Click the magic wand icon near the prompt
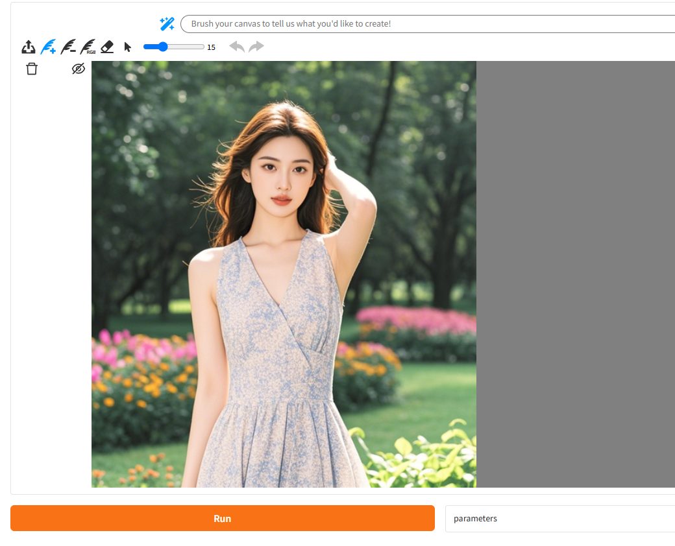The width and height of the screenshot is (675, 546). (x=167, y=23)
